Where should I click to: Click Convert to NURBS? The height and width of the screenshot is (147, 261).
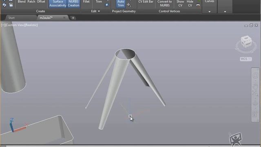coord(165,4)
